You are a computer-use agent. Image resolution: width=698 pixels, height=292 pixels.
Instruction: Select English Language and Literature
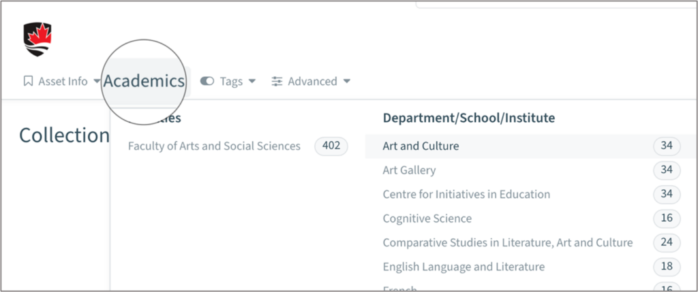(464, 266)
